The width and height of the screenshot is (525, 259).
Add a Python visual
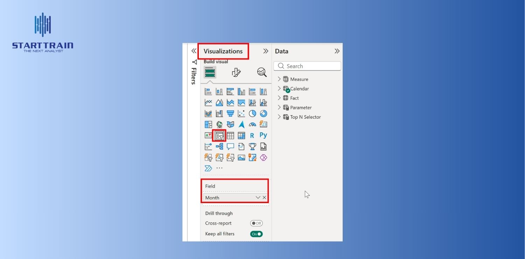[263, 135]
